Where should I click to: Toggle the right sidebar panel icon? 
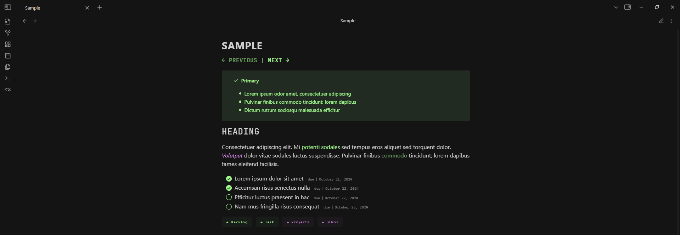pos(628,7)
